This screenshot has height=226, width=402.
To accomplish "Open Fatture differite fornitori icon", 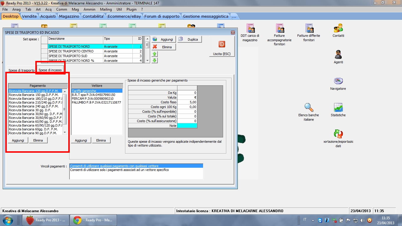I will click(x=309, y=33).
